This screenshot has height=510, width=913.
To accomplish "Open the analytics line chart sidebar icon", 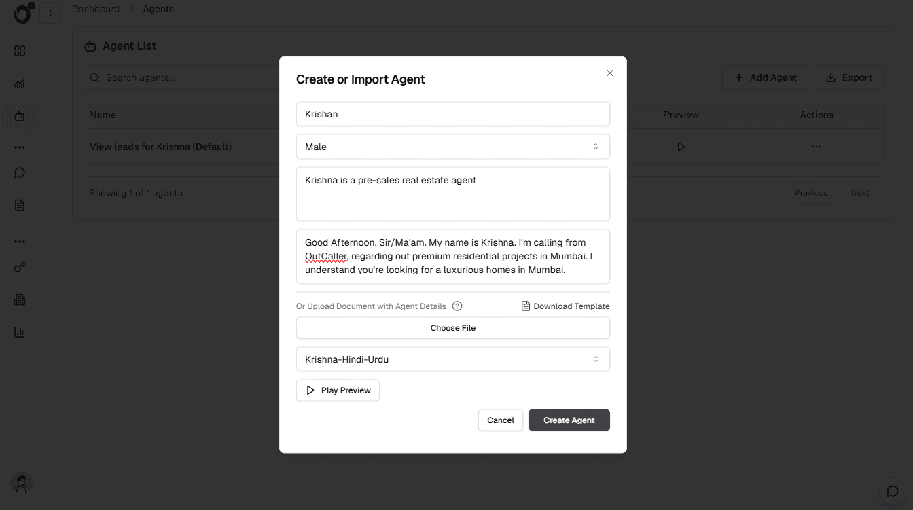I will (20, 84).
